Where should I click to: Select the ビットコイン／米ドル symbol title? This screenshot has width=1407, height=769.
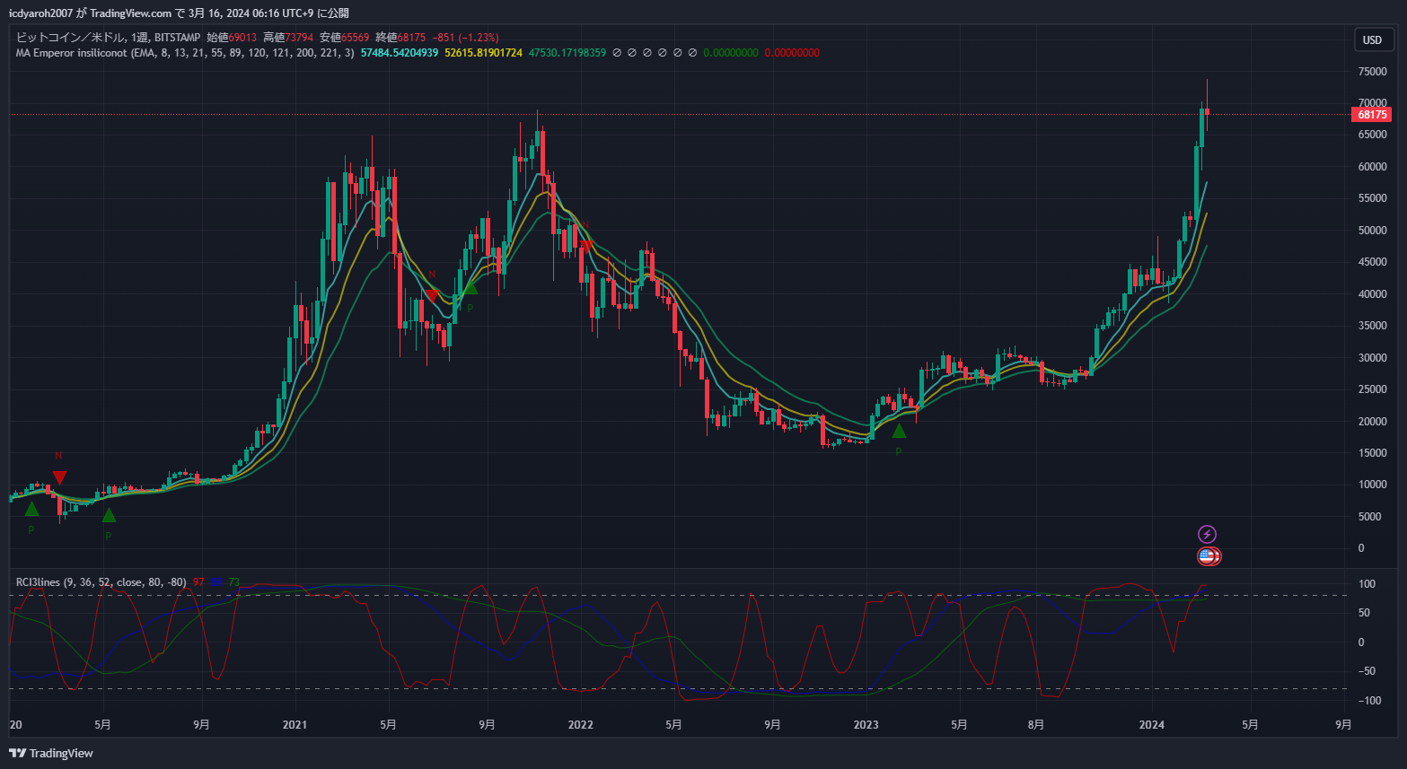pyautogui.click(x=71, y=38)
